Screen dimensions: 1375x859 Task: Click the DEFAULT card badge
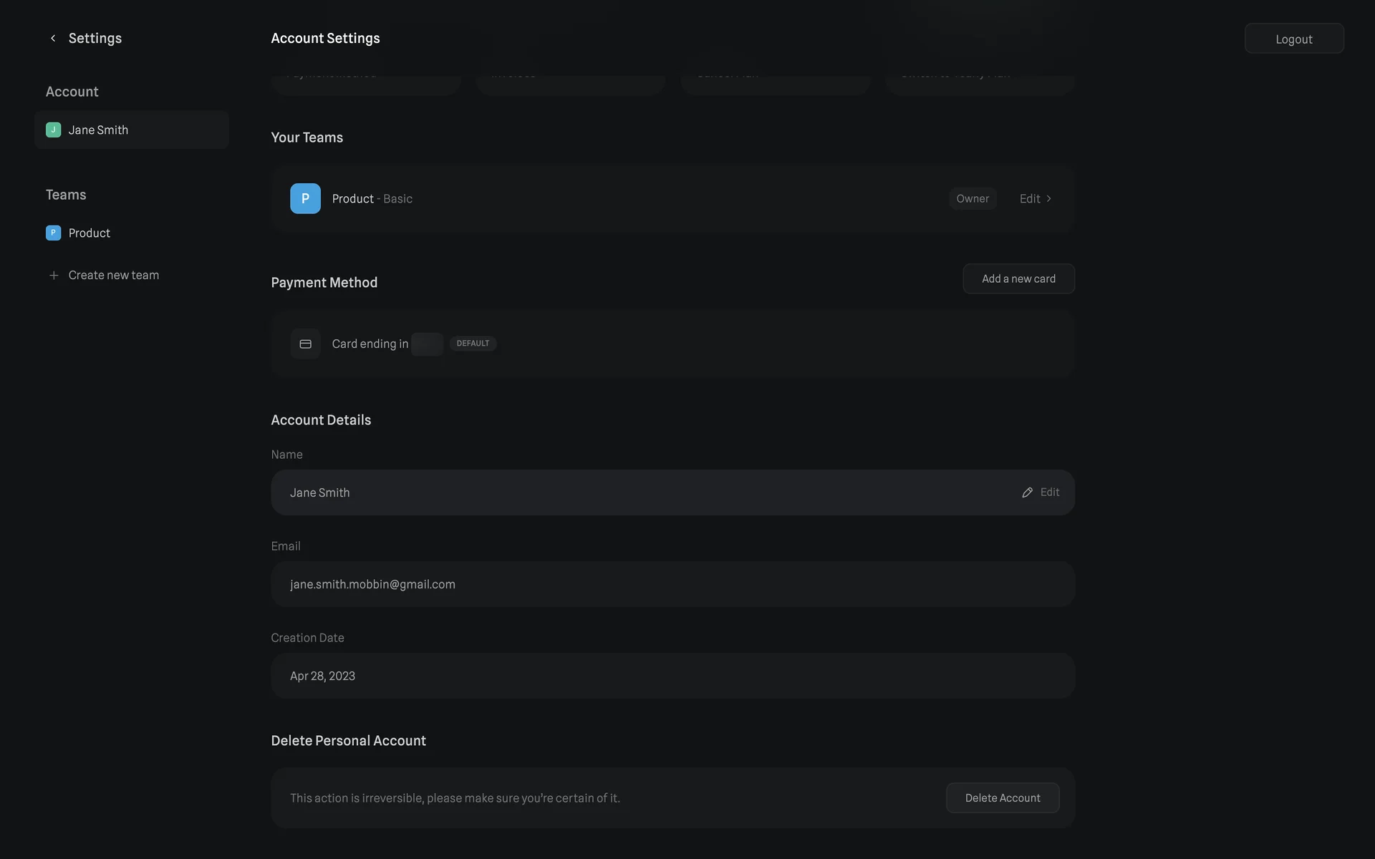point(473,344)
